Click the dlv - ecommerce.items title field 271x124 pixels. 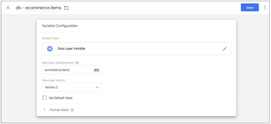(x=38, y=8)
